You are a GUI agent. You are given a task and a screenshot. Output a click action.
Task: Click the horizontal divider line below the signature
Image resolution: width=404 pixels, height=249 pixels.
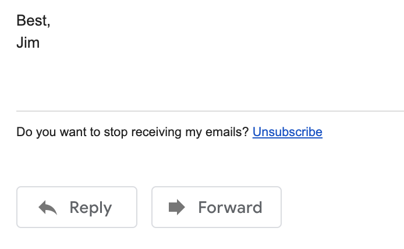(x=210, y=111)
